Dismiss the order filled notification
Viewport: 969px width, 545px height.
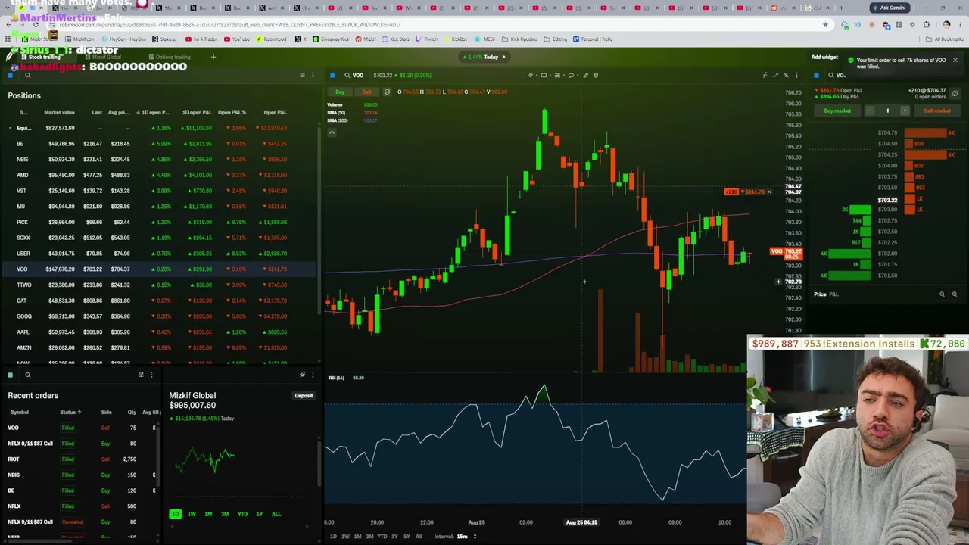[955, 60]
